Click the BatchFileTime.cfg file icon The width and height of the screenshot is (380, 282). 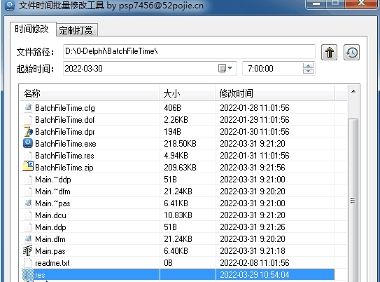tap(28, 107)
